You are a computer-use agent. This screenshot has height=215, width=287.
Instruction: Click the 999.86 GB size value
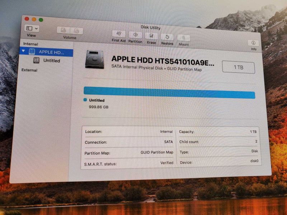(x=99, y=107)
